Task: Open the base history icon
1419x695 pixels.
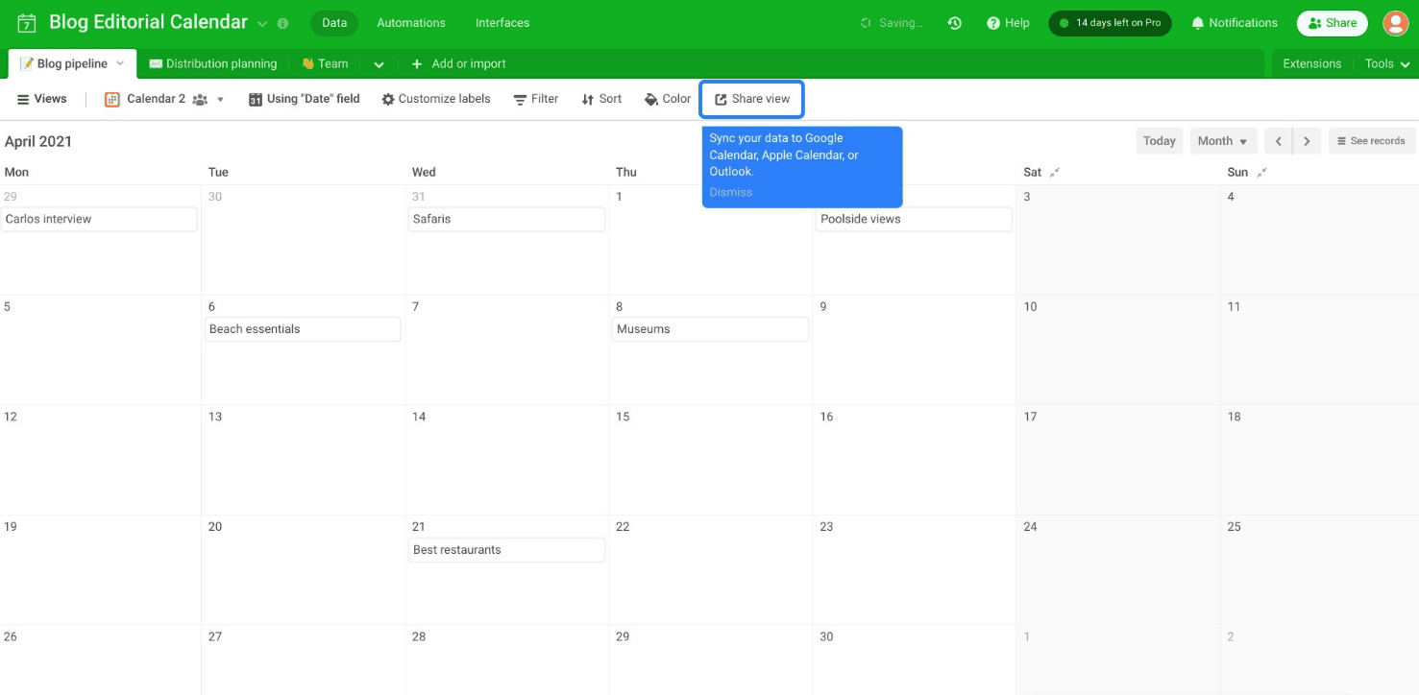Action: point(954,23)
